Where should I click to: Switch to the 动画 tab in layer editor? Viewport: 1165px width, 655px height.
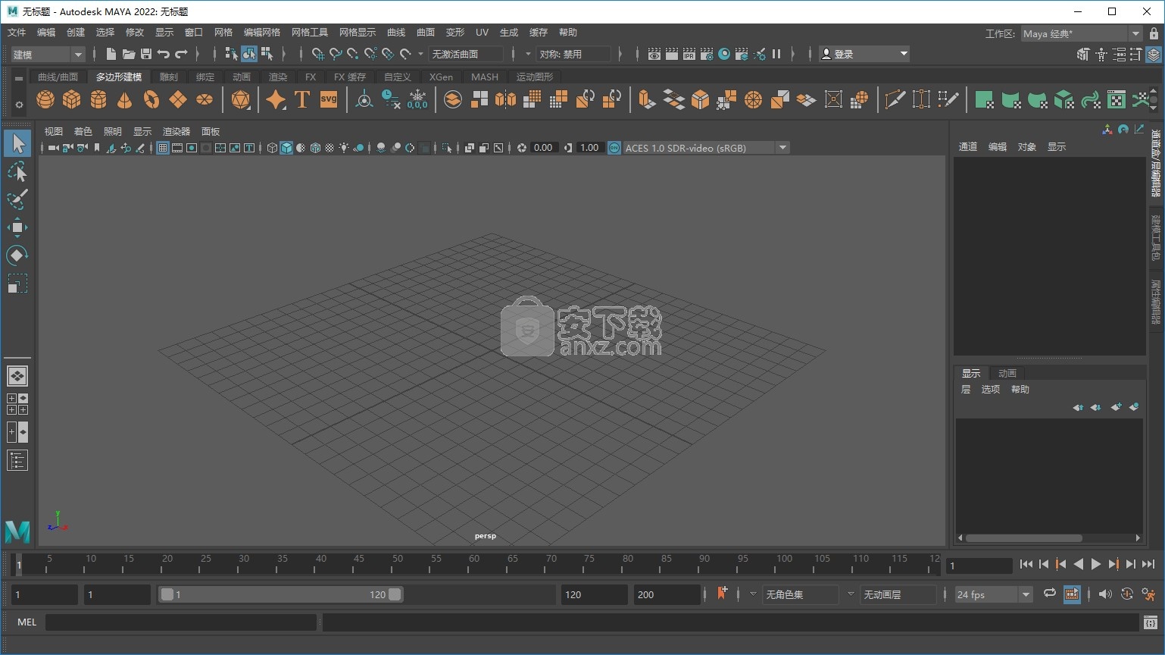click(1007, 373)
